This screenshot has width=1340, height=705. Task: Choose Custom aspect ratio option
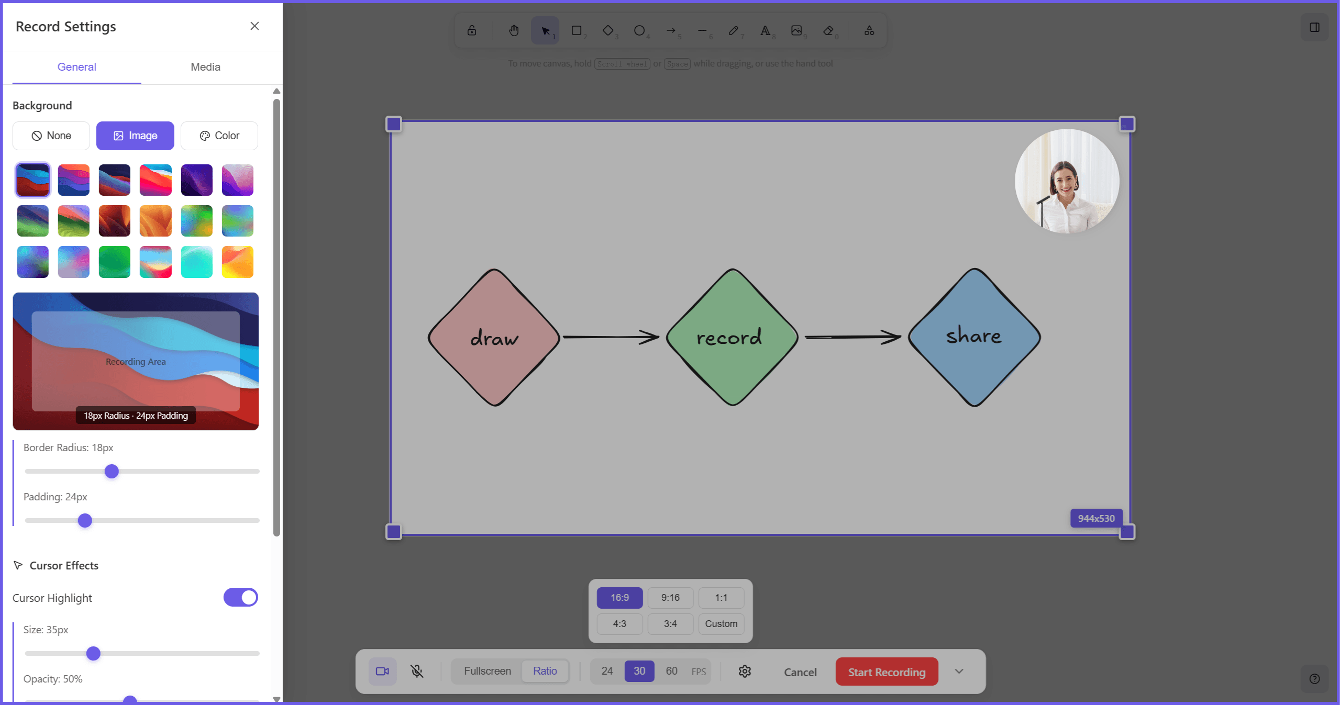point(721,623)
